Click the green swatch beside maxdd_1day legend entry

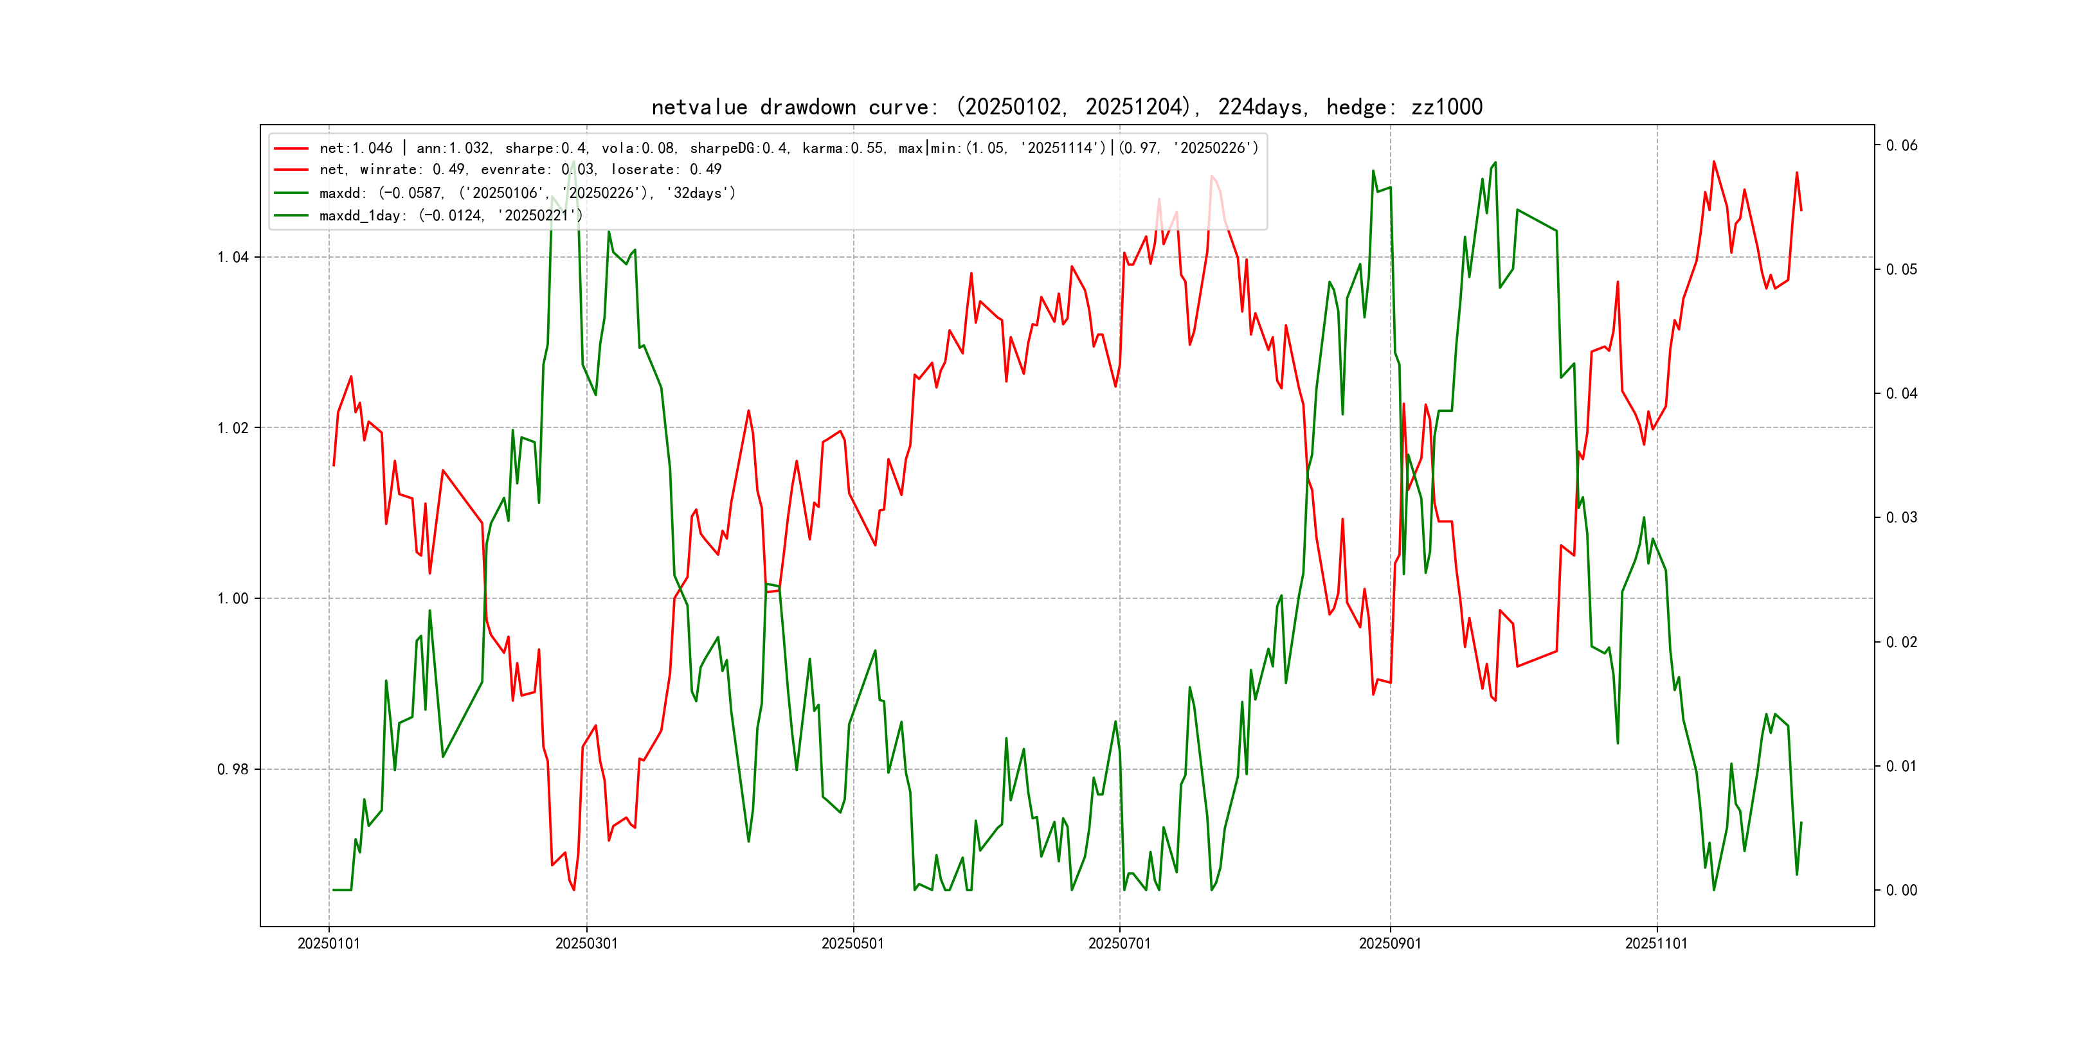[291, 216]
